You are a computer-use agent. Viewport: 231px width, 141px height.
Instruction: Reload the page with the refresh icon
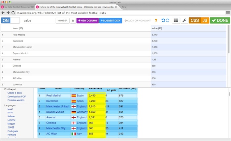tap(13, 13)
